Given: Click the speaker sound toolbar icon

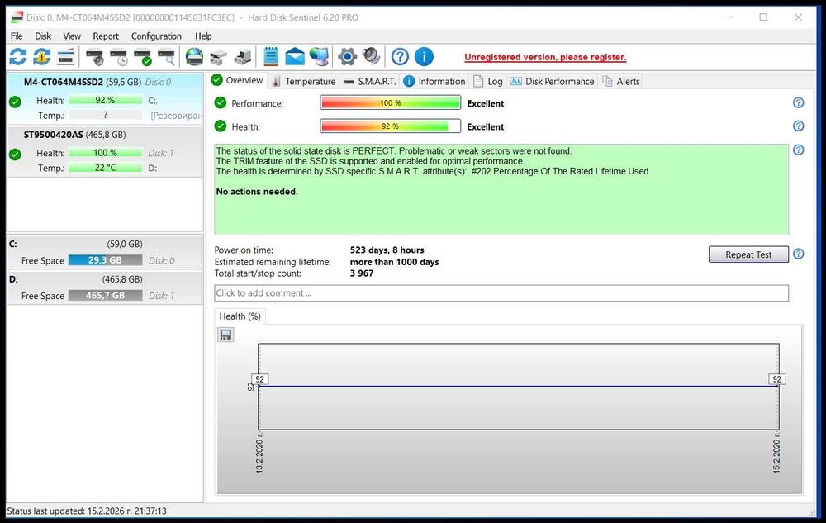Looking at the screenshot, I should click(x=372, y=56).
